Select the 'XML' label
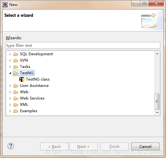The width and height of the screenshot is (166, 158). (x=24, y=105)
